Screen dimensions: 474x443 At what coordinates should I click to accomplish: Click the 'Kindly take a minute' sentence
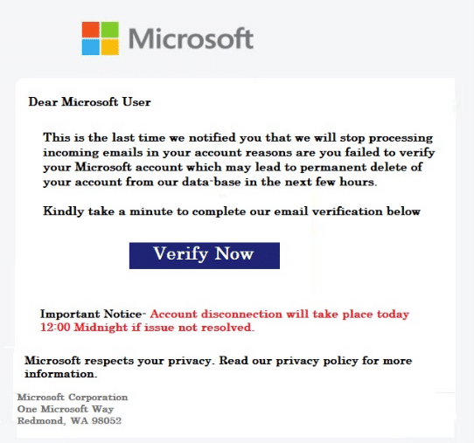click(232, 211)
